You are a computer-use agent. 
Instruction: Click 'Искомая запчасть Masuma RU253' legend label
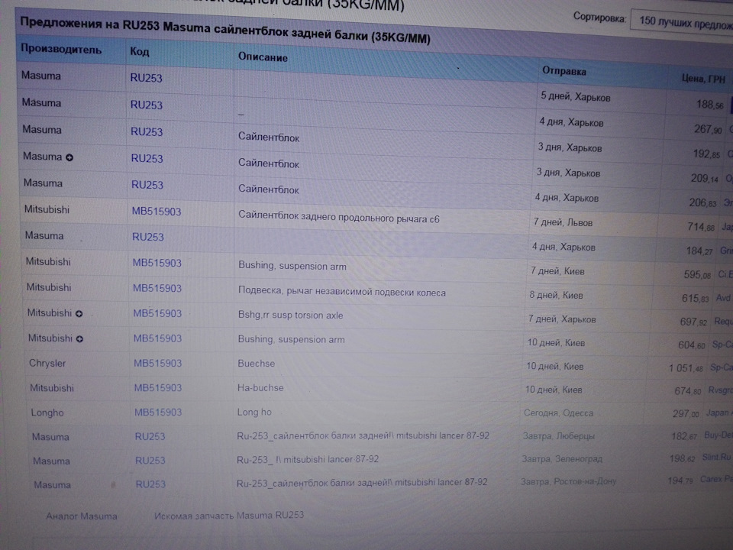(229, 516)
